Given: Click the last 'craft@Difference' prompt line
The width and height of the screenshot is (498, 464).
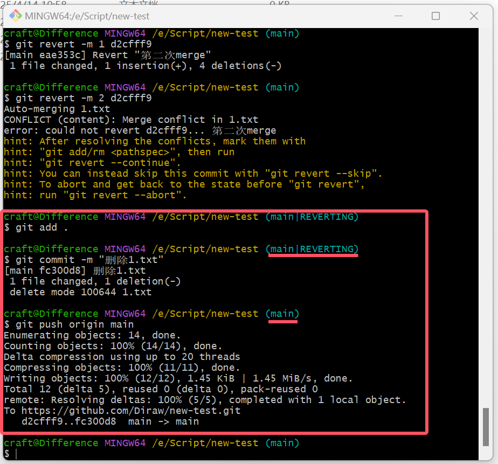Looking at the screenshot, I should pyautogui.click(x=151, y=444).
